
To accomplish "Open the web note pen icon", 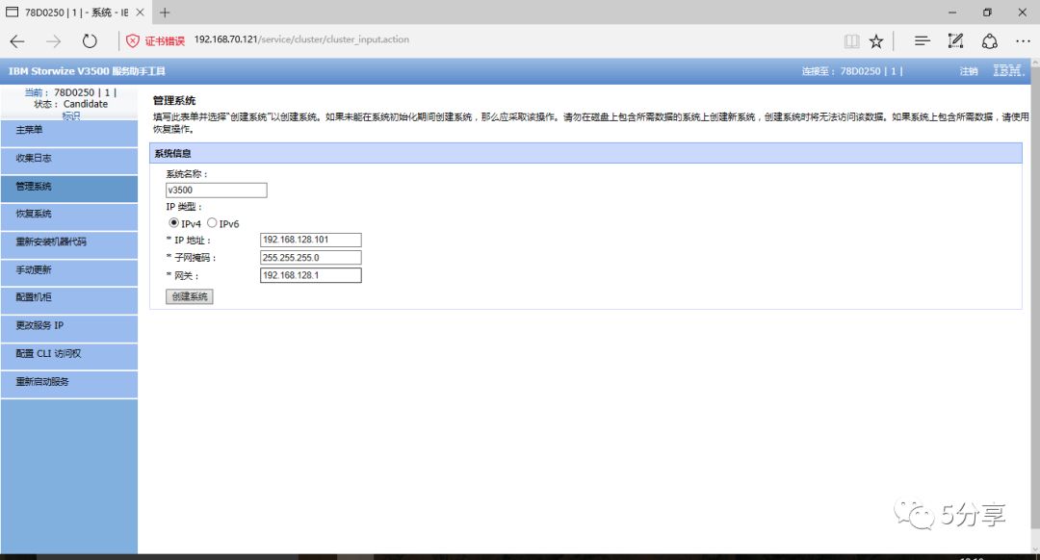I will [955, 41].
